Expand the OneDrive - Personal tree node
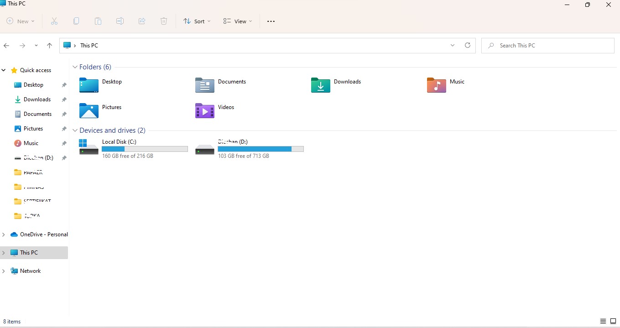This screenshot has width=620, height=328. coord(4,234)
